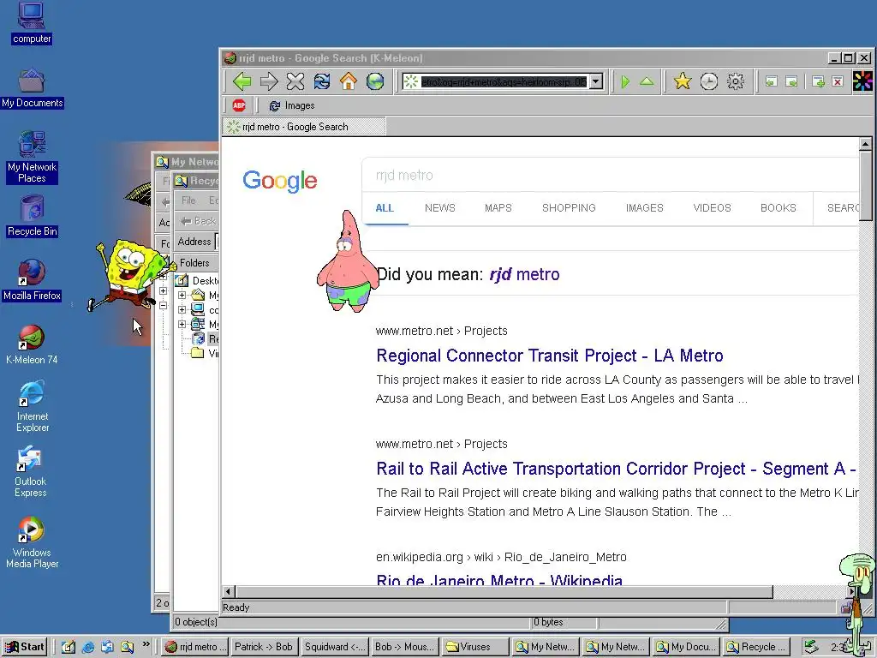The image size is (877, 658).
Task: Open the MAPS search tab
Action: point(498,208)
